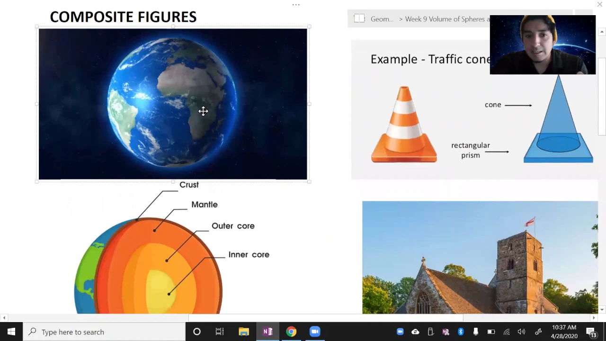Click the 'rectangular prism' label
Image resolution: width=606 pixels, height=341 pixels.
(x=471, y=150)
